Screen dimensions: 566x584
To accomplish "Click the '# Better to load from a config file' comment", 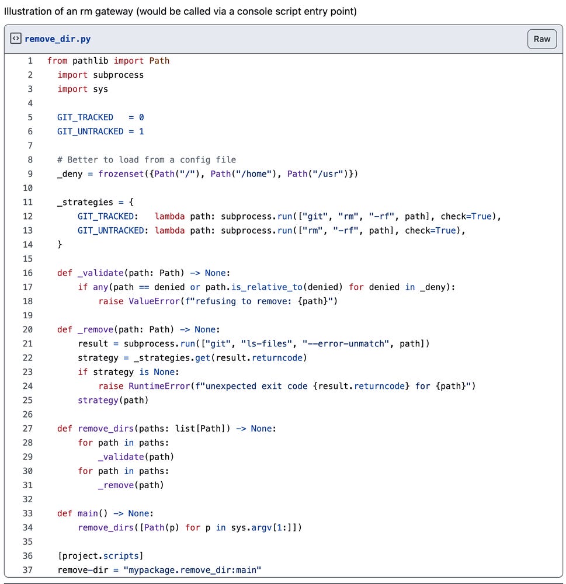I will coord(147,160).
